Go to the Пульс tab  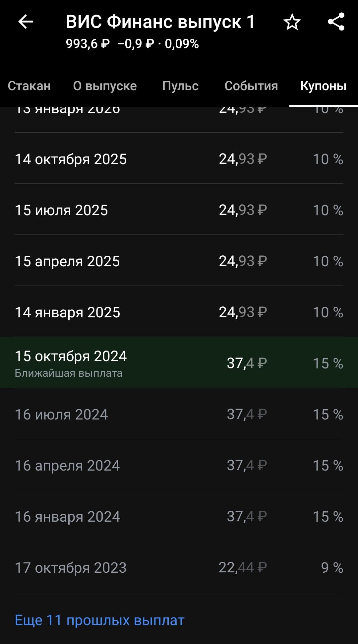pos(180,86)
